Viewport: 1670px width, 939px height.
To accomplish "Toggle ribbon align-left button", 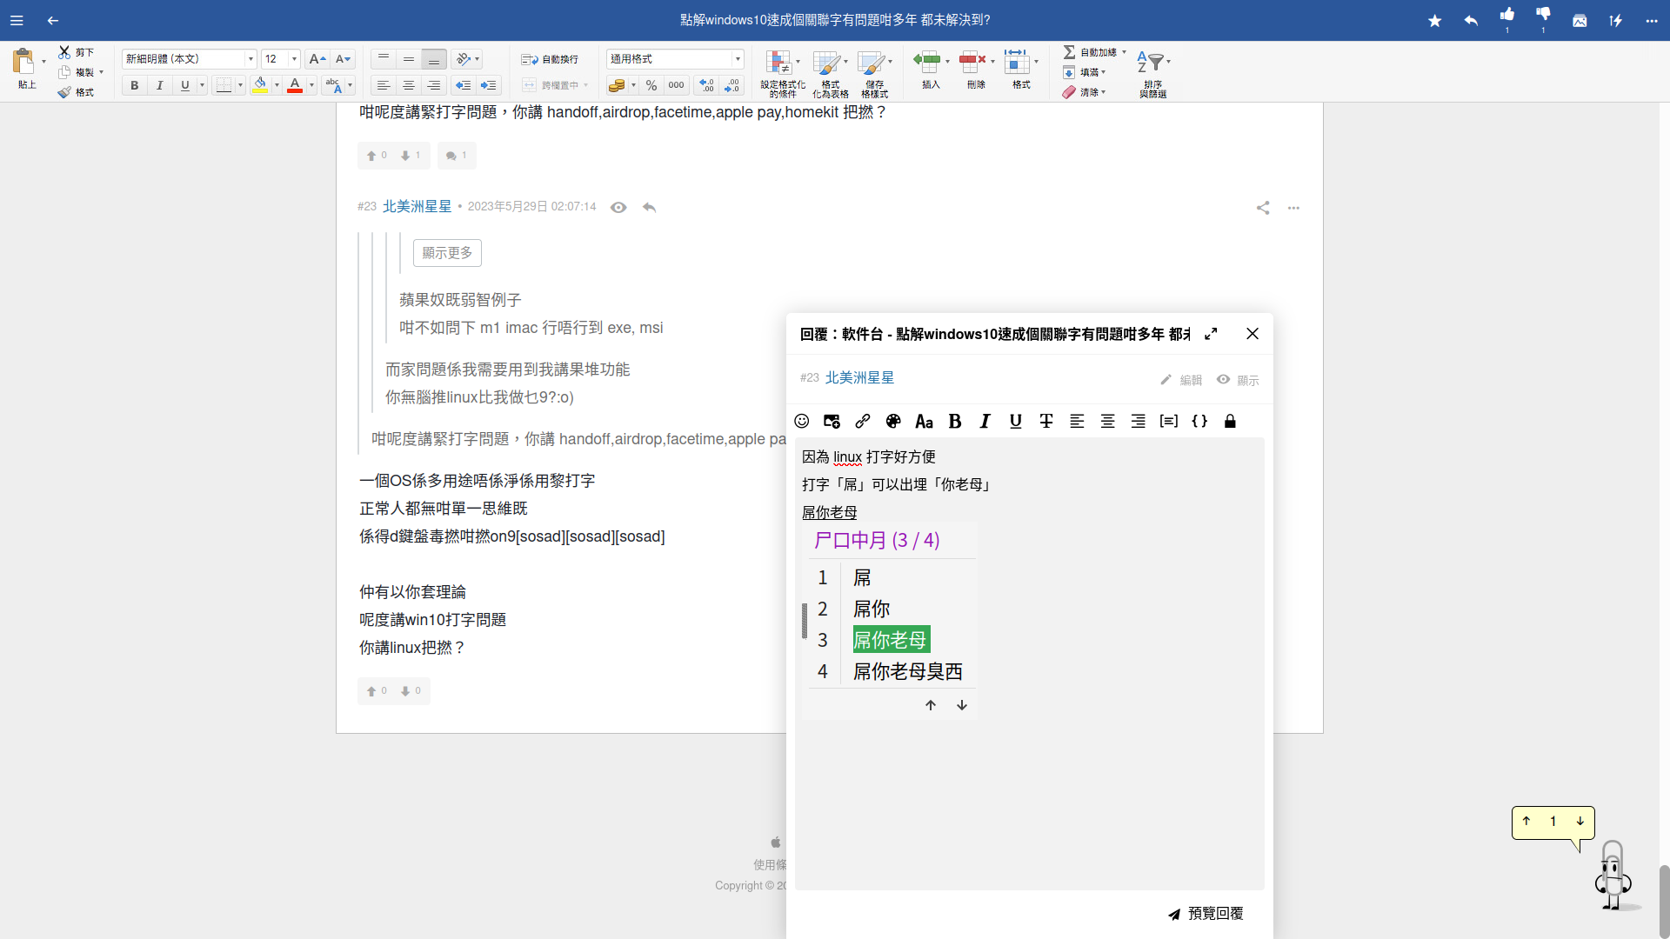I will coord(383,85).
